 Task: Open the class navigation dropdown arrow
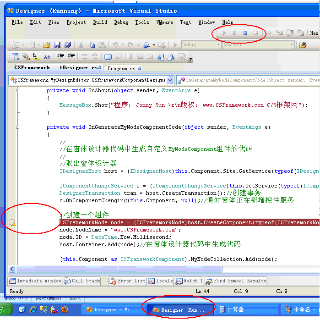click(170, 80)
